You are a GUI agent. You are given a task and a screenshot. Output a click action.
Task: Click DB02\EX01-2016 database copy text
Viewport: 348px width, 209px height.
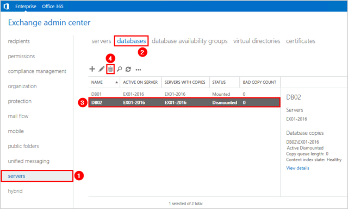tap(302, 142)
